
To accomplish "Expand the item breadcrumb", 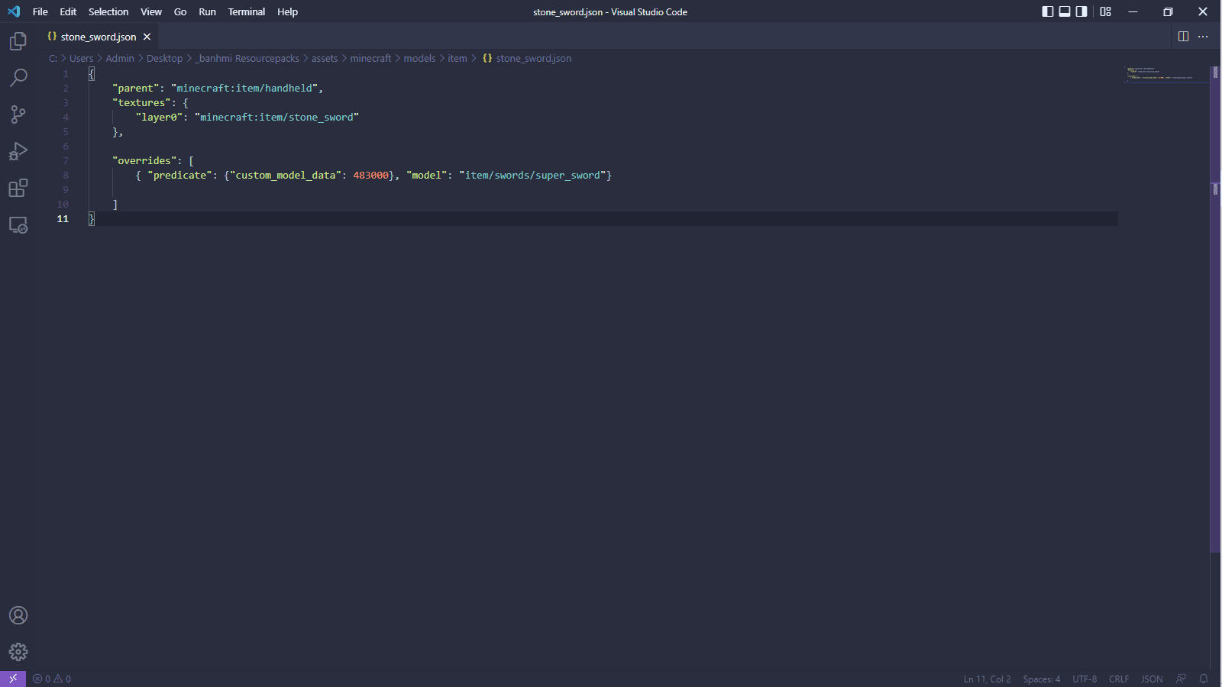I will coord(457,58).
